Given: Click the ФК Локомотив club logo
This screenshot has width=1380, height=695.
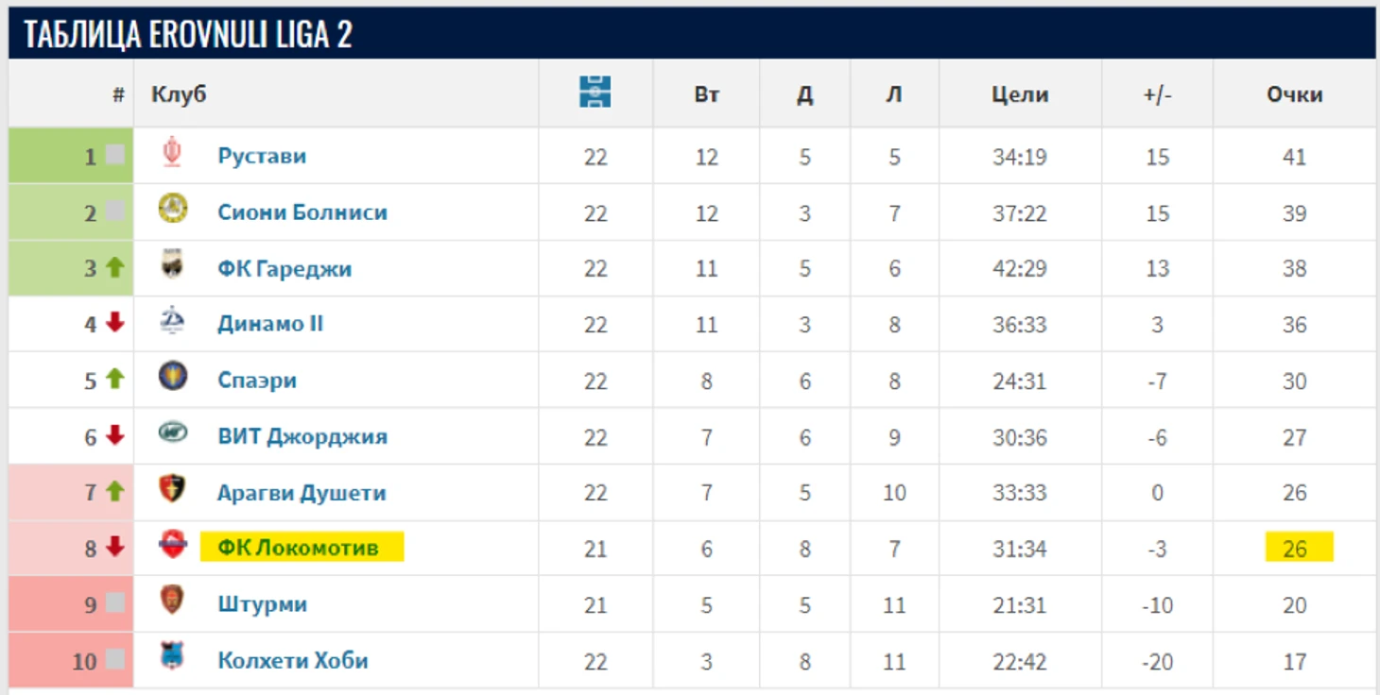Looking at the screenshot, I should [x=173, y=545].
